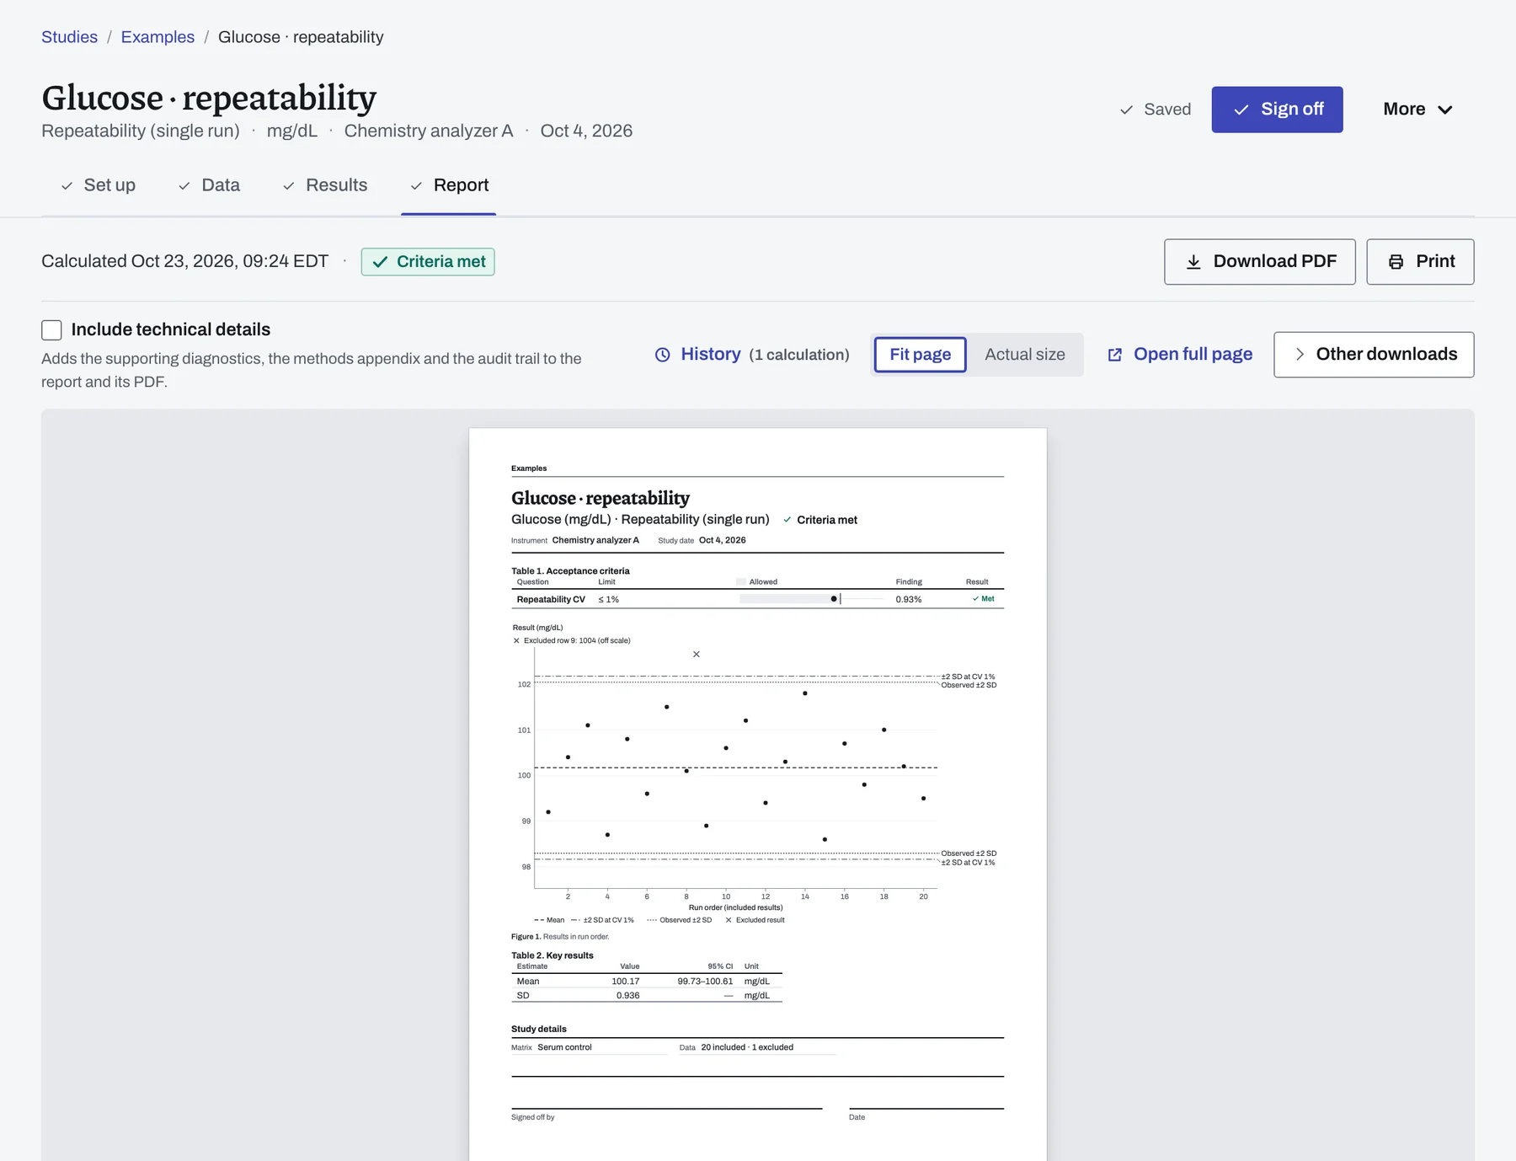
Task: Click the Glucose · repeatability page heading
Action: [209, 98]
